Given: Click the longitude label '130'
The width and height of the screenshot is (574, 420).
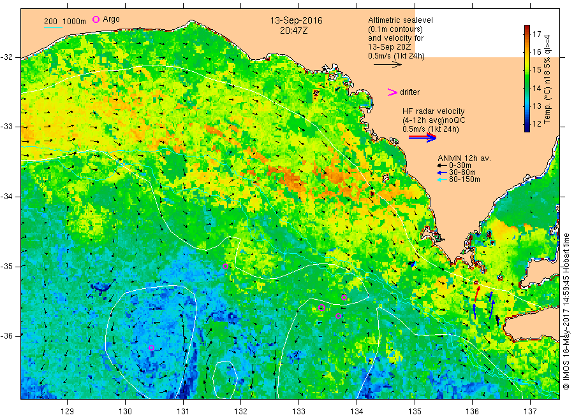Looking at the screenshot, I should [125, 412].
